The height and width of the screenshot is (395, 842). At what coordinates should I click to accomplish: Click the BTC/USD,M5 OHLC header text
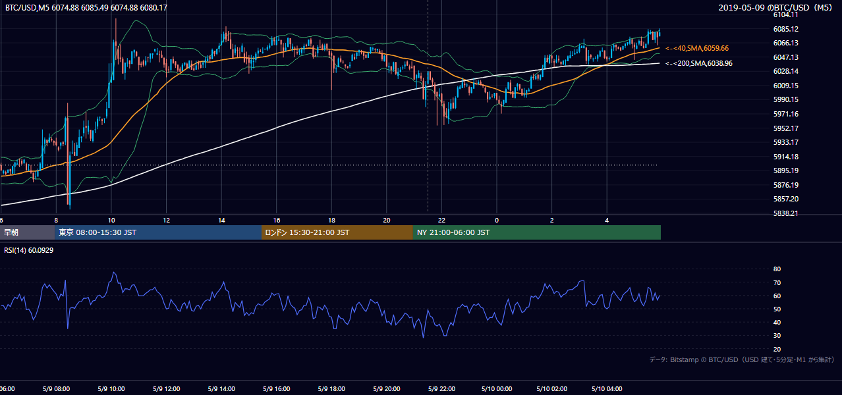pyautogui.click(x=86, y=8)
